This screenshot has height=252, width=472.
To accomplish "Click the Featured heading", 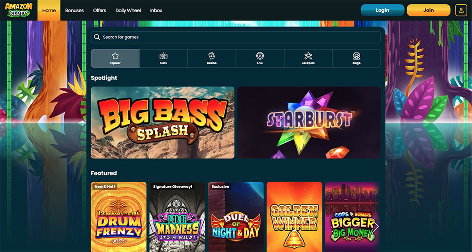I will [x=103, y=173].
